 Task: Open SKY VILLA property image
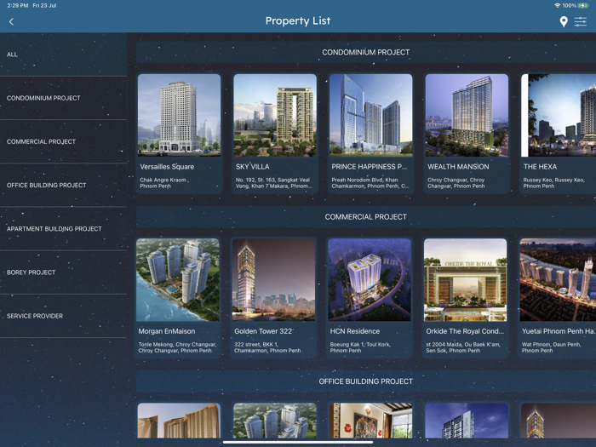275,115
